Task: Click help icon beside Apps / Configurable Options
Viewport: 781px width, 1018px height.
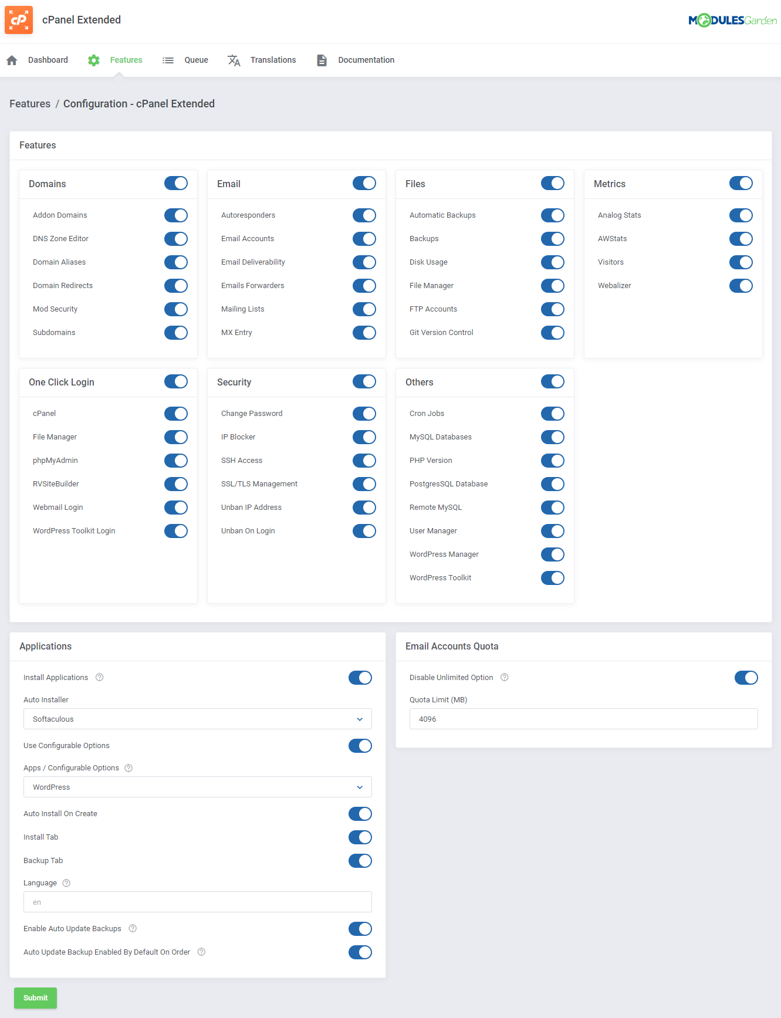Action: pyautogui.click(x=129, y=767)
